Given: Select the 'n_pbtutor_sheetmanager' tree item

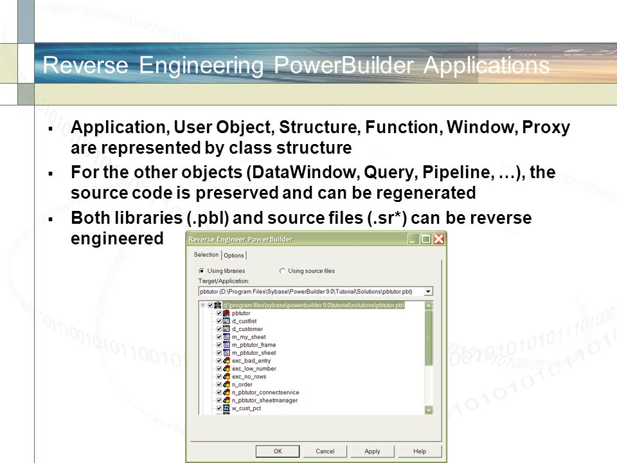Looking at the screenshot, I should tap(264, 400).
